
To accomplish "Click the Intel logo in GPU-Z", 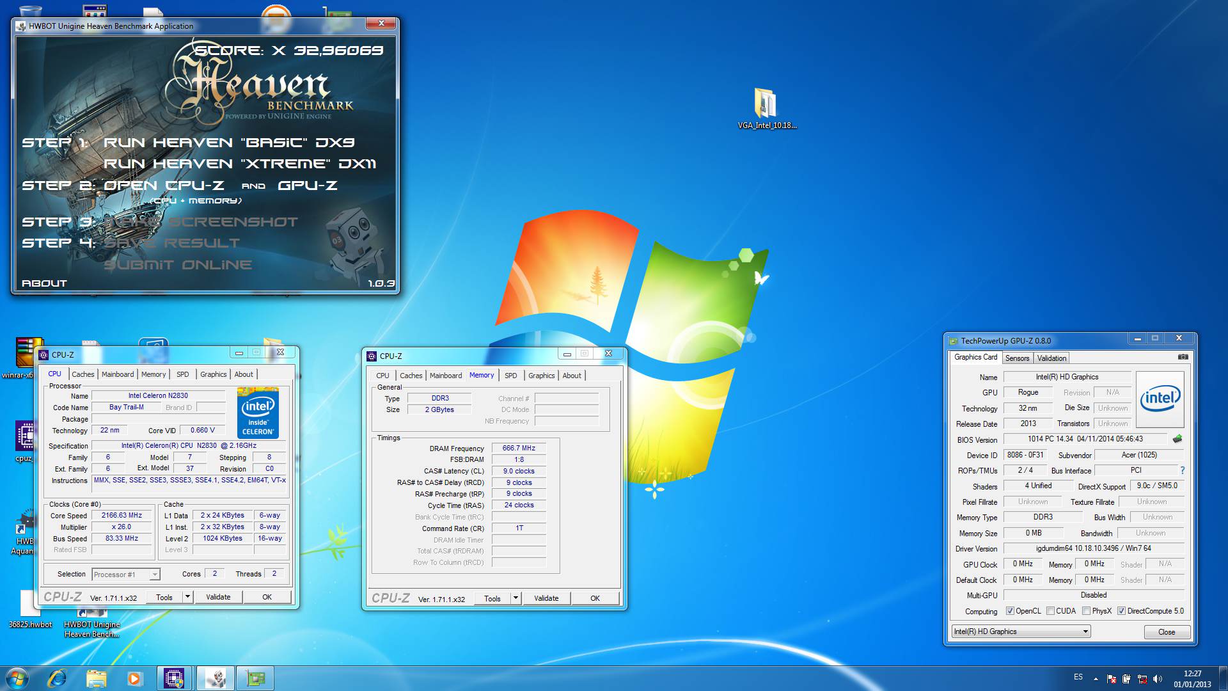I will (1160, 399).
